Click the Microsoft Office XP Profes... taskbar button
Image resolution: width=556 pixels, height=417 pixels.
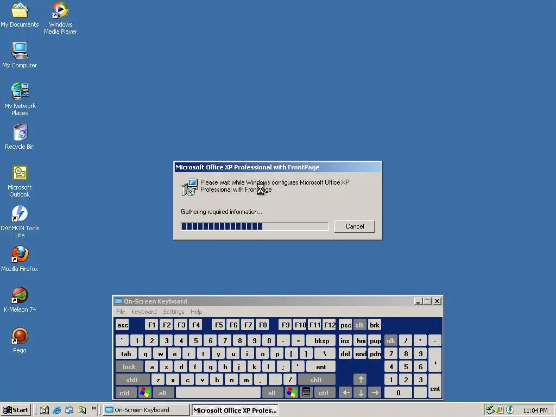point(235,410)
